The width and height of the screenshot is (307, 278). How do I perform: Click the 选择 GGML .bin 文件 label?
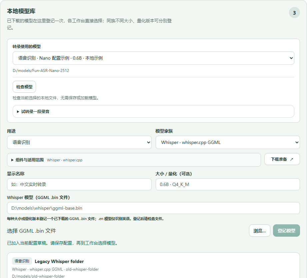[x=32, y=231]
